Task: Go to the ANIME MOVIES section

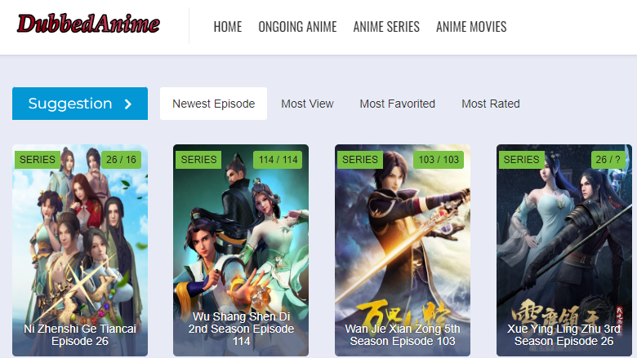Action: (x=471, y=27)
